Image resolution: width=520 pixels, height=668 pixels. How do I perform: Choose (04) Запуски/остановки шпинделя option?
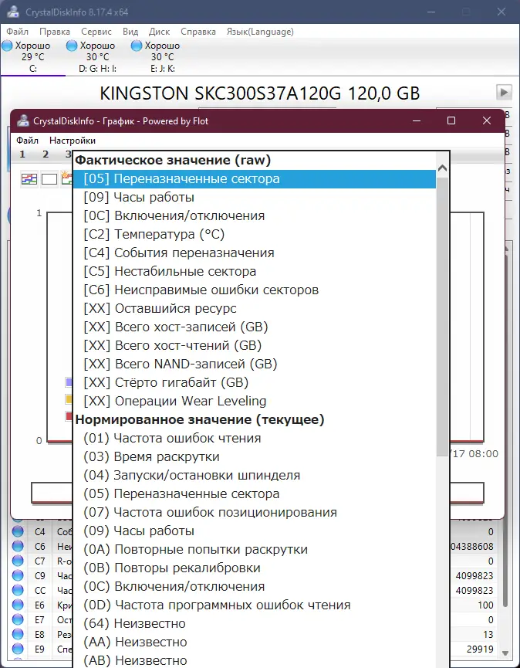255,476
